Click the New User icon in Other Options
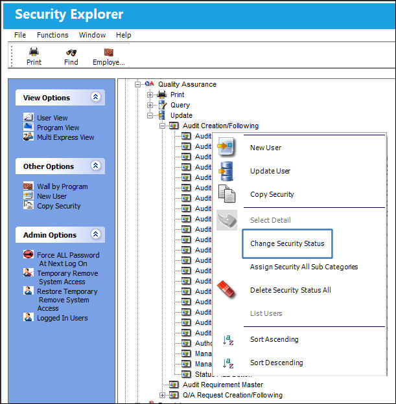Image resolution: width=396 pixels, height=404 pixels. (28, 196)
